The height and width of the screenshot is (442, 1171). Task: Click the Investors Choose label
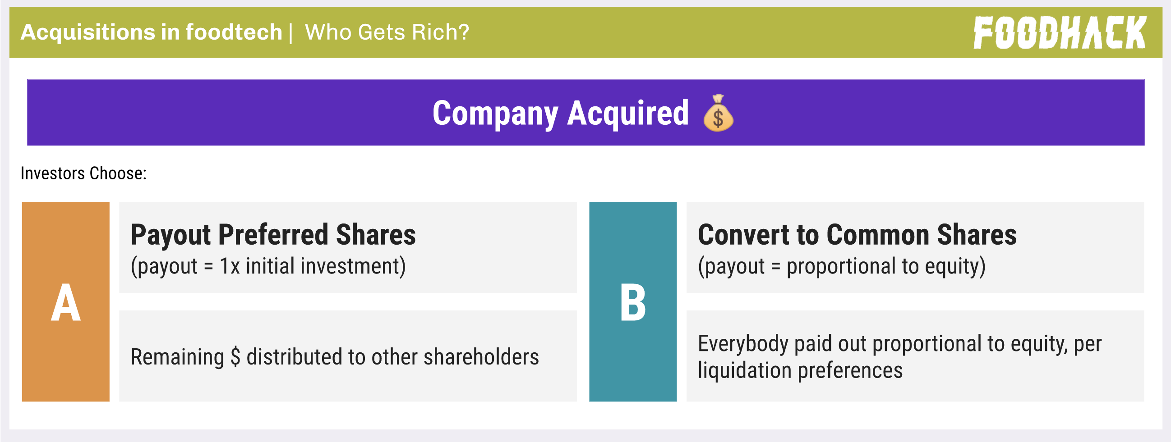[x=83, y=173]
